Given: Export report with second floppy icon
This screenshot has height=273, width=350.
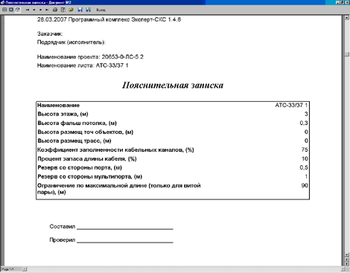Looking at the screenshot, I should [88, 10].
